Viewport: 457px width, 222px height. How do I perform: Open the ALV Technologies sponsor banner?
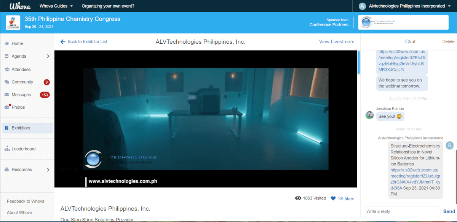pos(404,22)
